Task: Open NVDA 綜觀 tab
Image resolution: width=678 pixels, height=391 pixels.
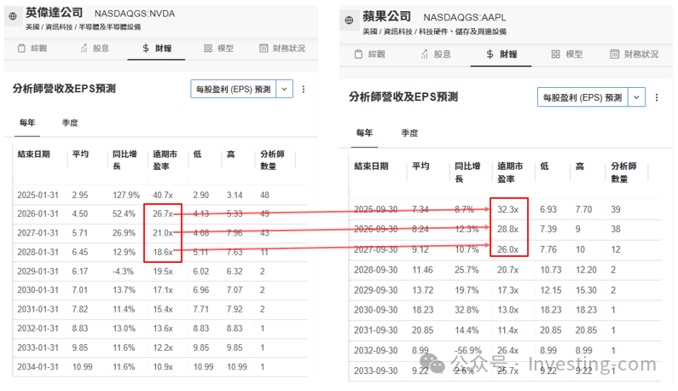Action: pyautogui.click(x=32, y=48)
